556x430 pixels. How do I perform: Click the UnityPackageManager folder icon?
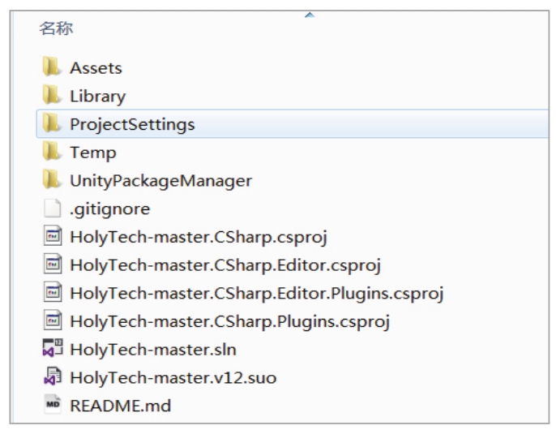pyautogui.click(x=52, y=179)
